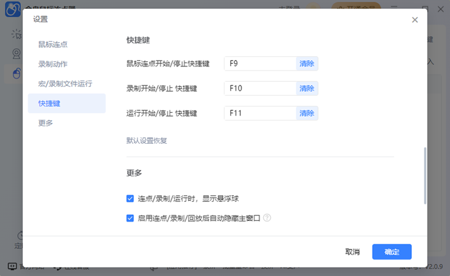Clear the F11 run hotkey
The width and height of the screenshot is (450, 276).
[307, 113]
